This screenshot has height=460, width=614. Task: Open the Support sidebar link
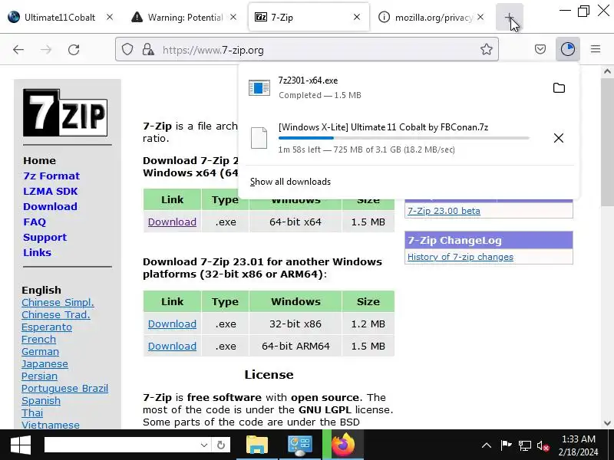click(x=45, y=238)
